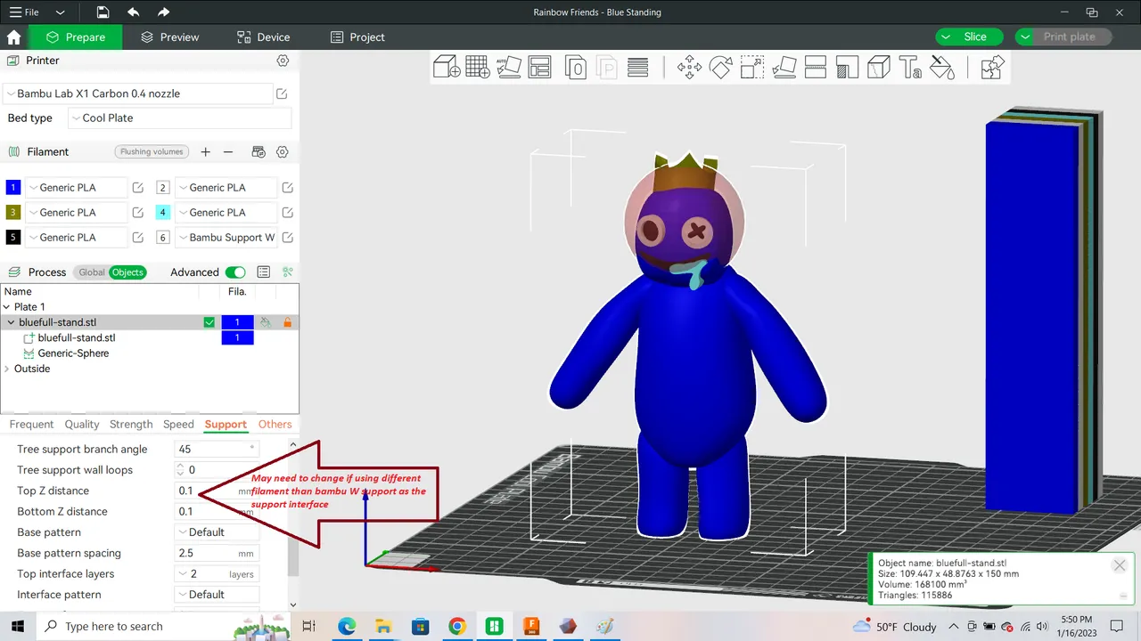
Task: Open the Variable layer height tool
Action: (x=637, y=67)
